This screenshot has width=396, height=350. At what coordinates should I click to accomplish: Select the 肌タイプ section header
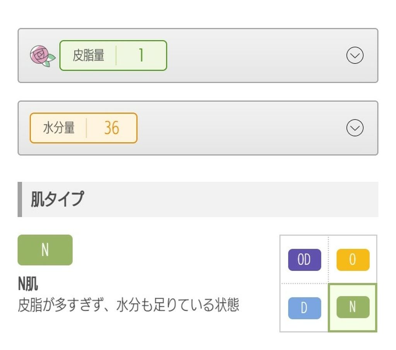[57, 199]
